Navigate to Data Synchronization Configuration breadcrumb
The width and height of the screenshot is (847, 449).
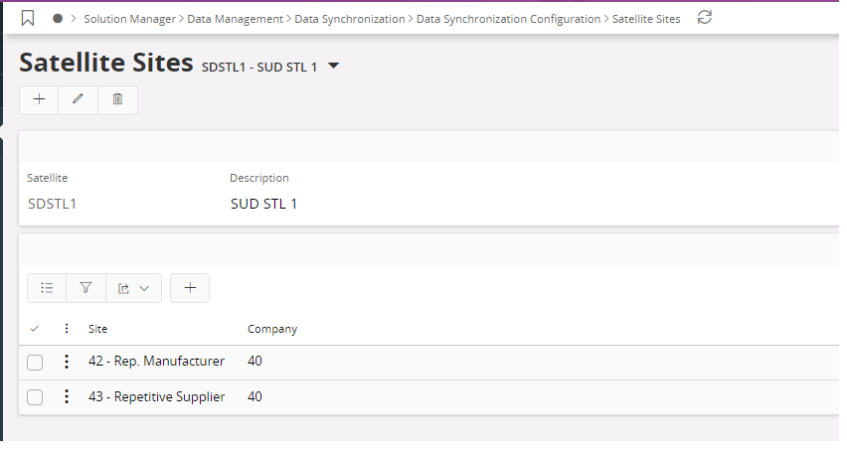pyautogui.click(x=508, y=19)
